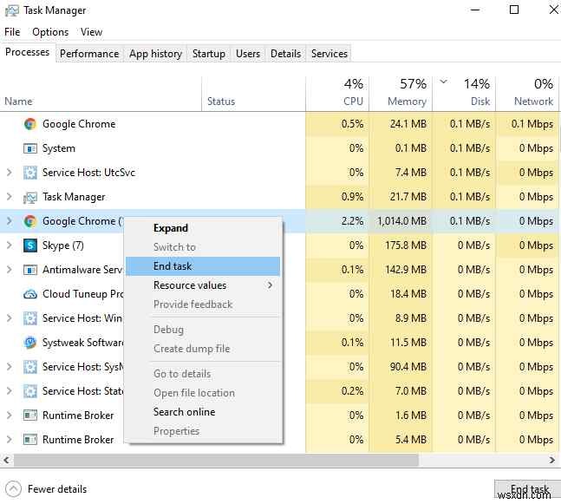Screen dimensions: 561x504
Task: Switch to the Services tab
Action: [329, 54]
